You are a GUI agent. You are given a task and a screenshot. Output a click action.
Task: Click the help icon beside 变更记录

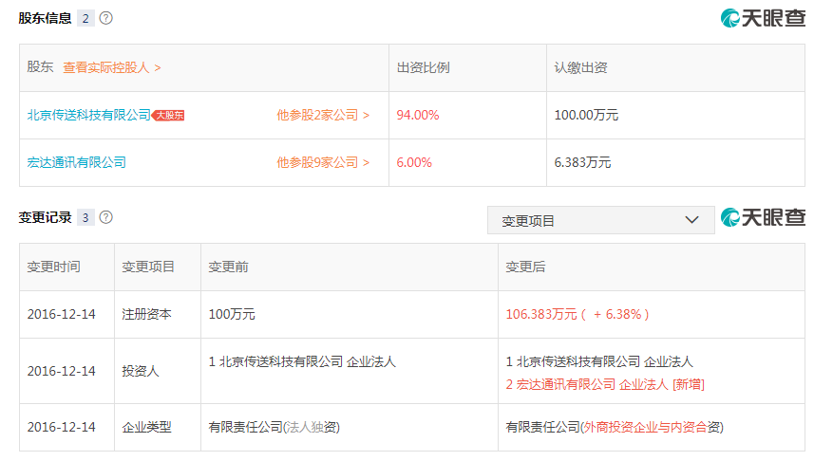tap(106, 217)
